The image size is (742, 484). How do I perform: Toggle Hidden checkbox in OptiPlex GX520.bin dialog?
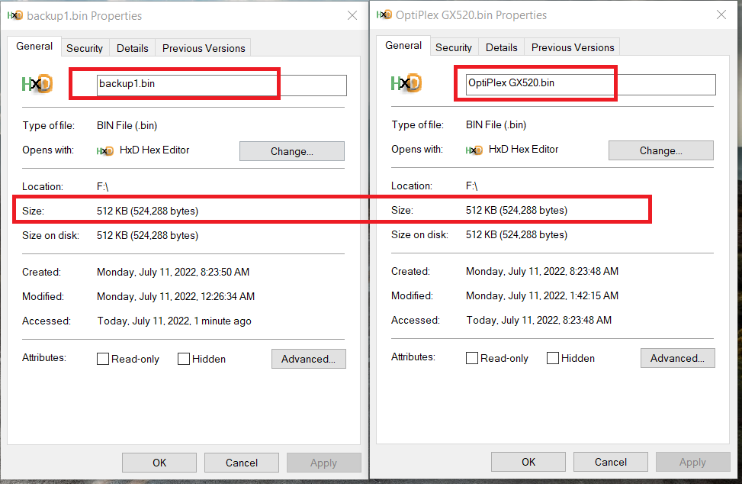(x=553, y=358)
